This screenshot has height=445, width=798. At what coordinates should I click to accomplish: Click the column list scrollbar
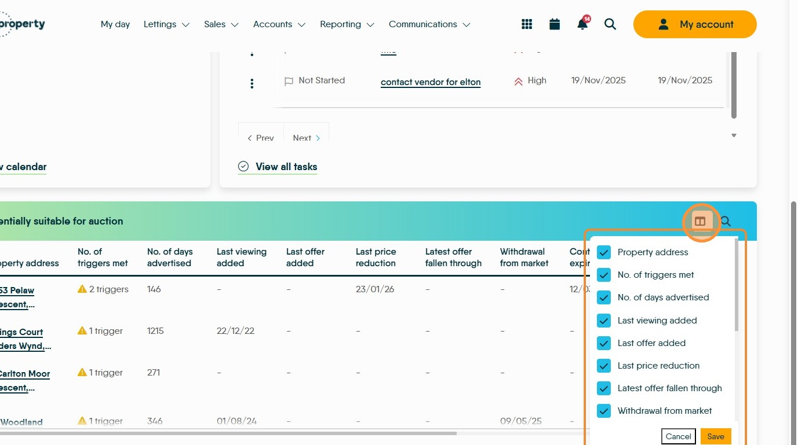pos(737,285)
